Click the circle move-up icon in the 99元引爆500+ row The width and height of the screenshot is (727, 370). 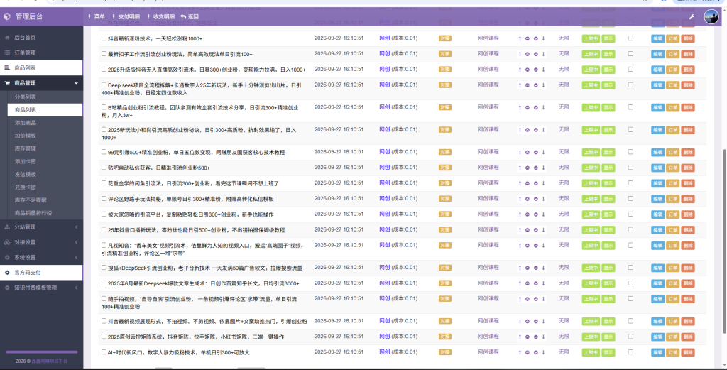528,152
